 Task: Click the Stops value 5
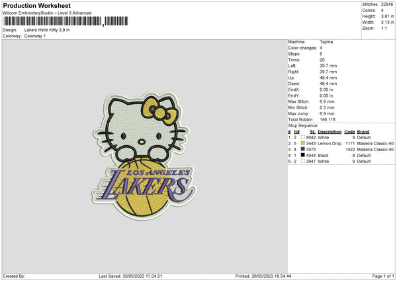click(x=321, y=54)
